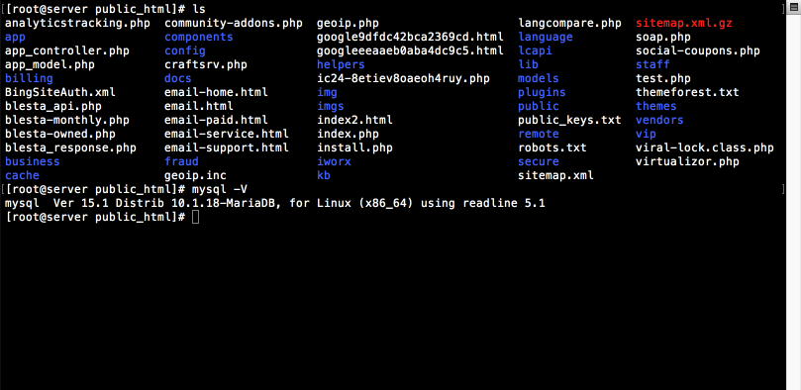This screenshot has height=390, width=801.
Task: Select the iworx directory name
Action: tap(334, 161)
